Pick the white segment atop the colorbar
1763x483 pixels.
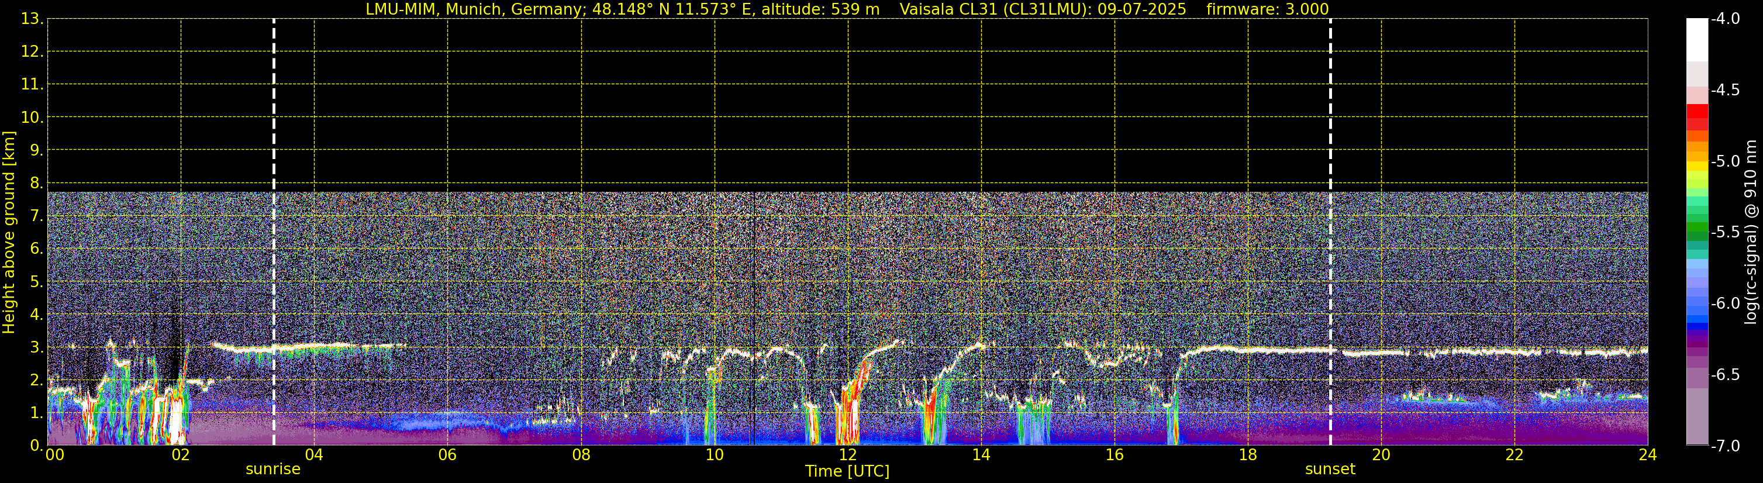coord(1698,40)
